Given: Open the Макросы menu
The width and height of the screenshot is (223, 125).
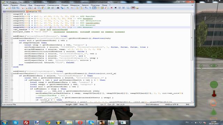Looking at the screenshot, I should point(75,5).
